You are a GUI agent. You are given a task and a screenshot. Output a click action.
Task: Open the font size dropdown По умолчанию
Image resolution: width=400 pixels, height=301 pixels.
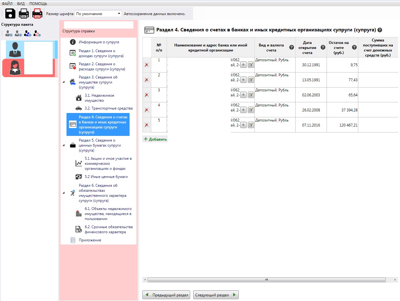tap(98, 13)
